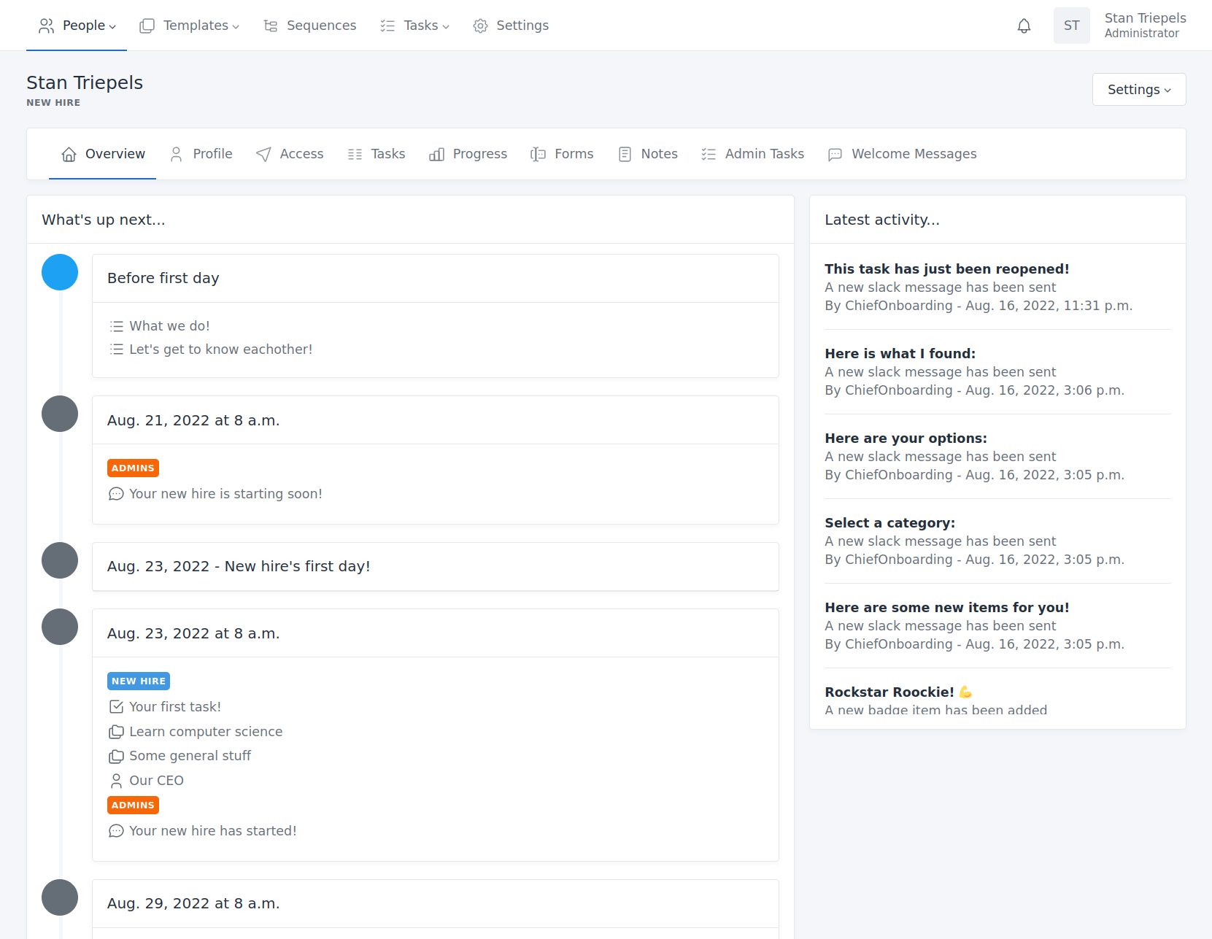Open Sequences in the top navigation
1212x939 pixels.
coord(309,26)
